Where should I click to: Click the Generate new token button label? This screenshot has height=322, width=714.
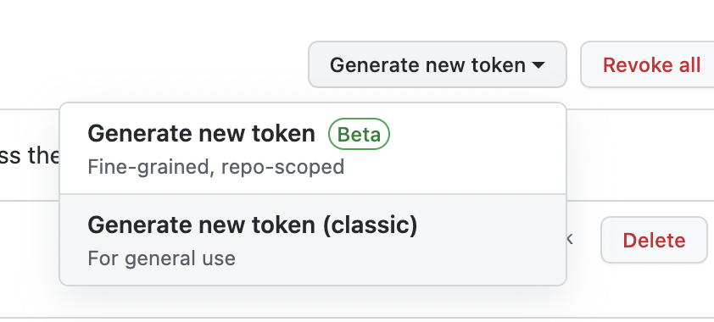[x=427, y=65]
